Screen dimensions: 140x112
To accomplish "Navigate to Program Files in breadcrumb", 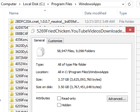I will tap(62, 4).
